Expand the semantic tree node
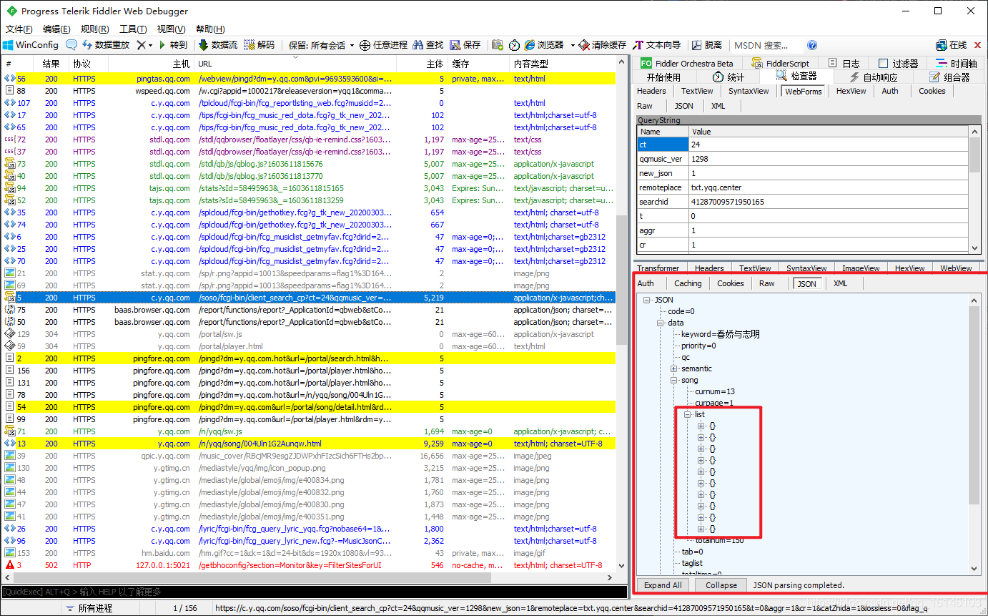Image resolution: width=988 pixels, height=616 pixels. pos(674,368)
